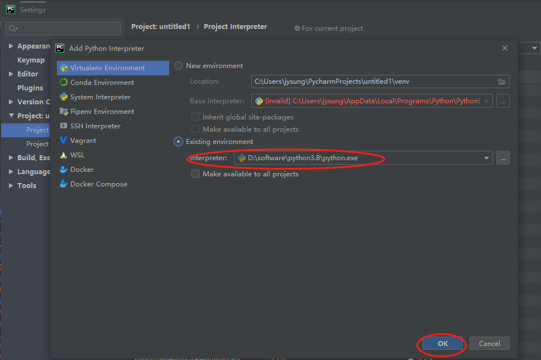Viewport: 541px width, 360px height.
Task: Enable Make available to all projects
Action: 195,174
